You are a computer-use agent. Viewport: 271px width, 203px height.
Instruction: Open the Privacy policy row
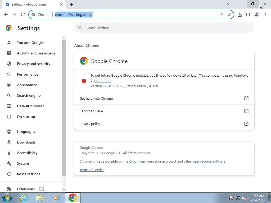pos(164,124)
